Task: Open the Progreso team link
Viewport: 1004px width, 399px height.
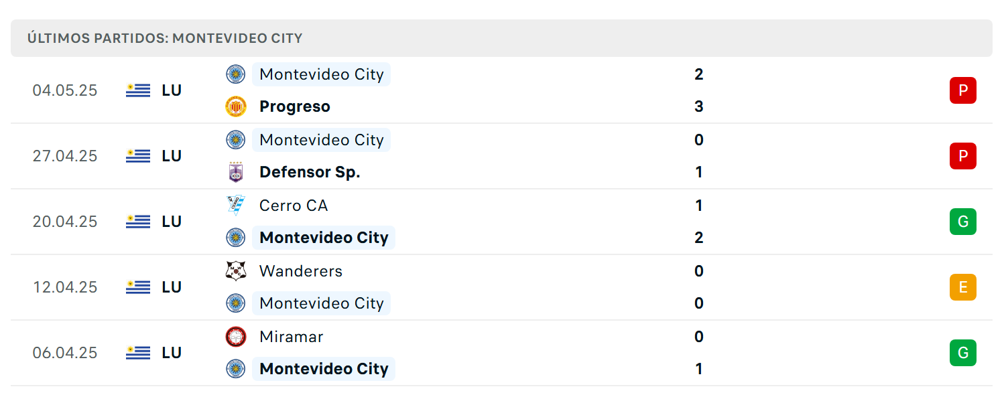Action: 295,106
